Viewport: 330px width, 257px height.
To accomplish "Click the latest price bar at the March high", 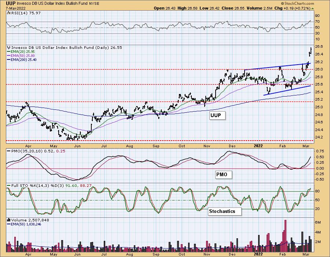I will (311, 51).
